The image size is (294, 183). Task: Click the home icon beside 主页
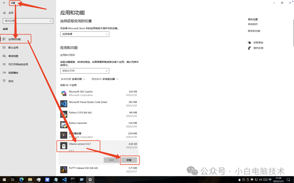(4, 13)
